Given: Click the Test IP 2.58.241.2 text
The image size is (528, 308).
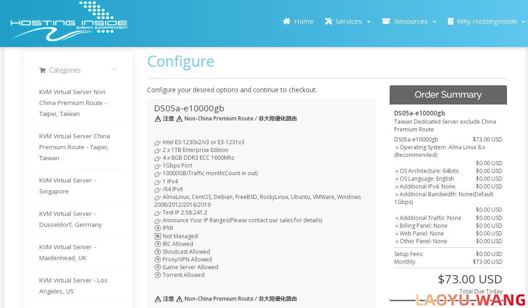Looking at the screenshot, I should (185, 213).
